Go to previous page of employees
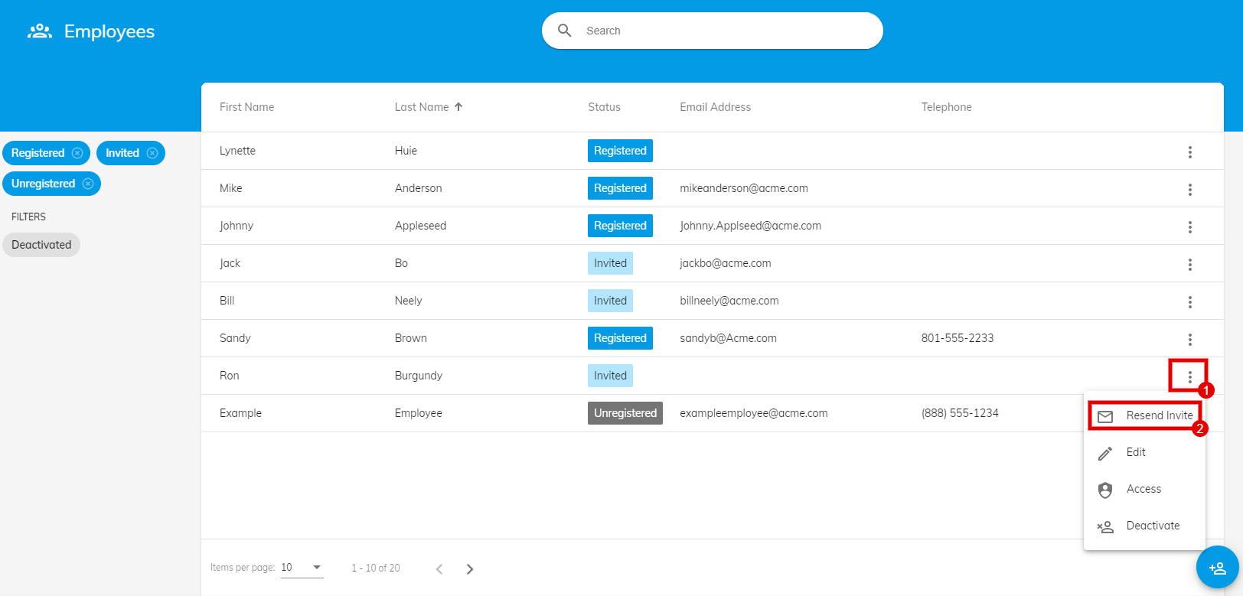This screenshot has width=1243, height=596. tap(439, 568)
